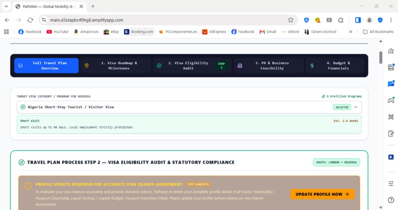Image resolution: width=398 pixels, height=210 pixels.
Task: Click the warning icon in profile update banner
Action: click(28, 186)
